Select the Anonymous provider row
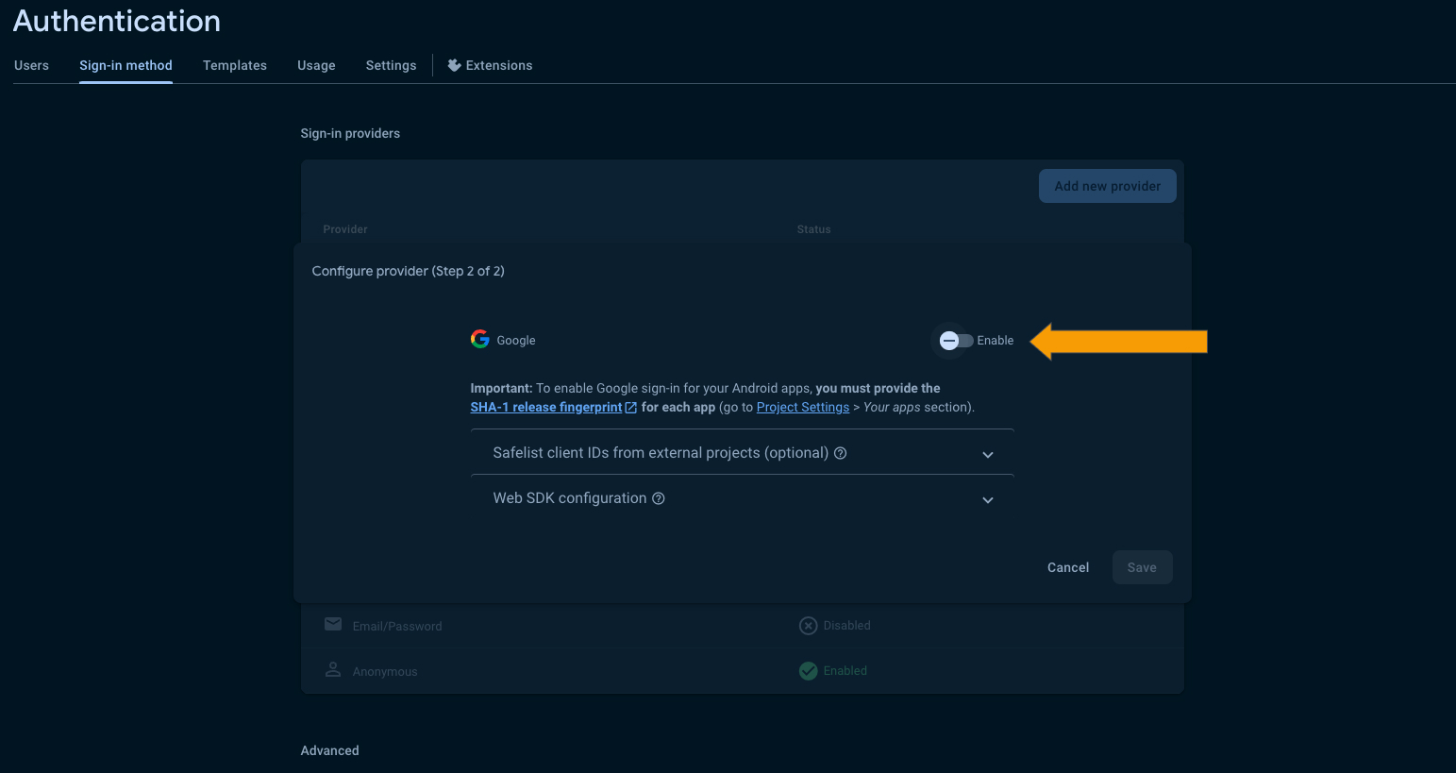The height and width of the screenshot is (773, 1456). [742, 671]
